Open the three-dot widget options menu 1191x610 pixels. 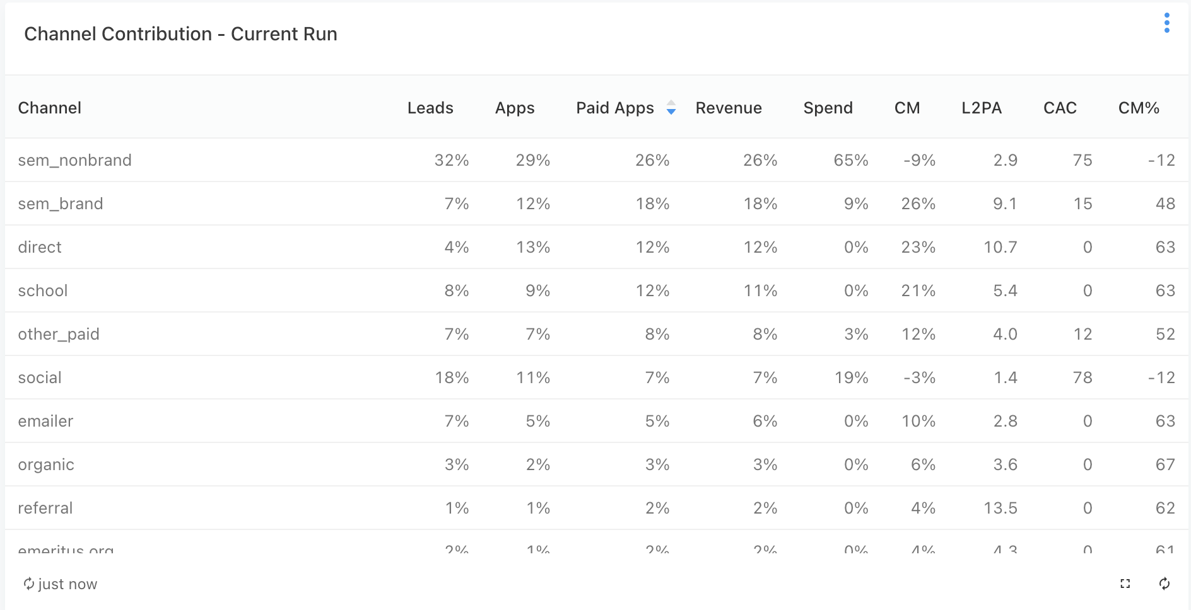click(x=1166, y=23)
